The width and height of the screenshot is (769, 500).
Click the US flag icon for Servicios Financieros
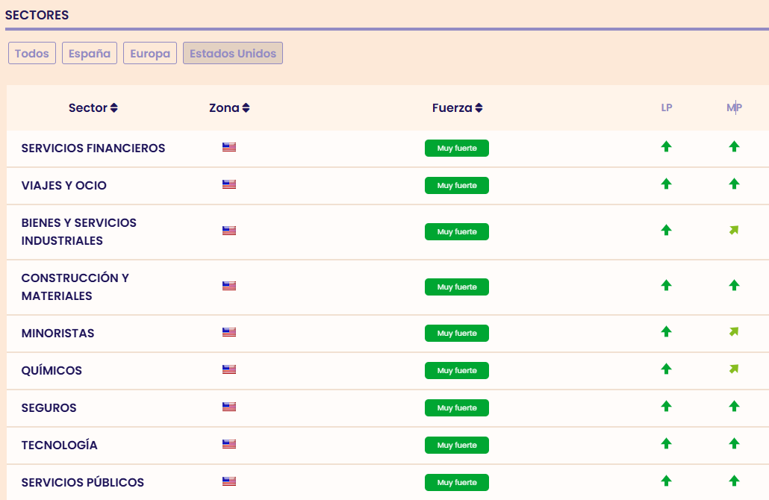pyautogui.click(x=229, y=147)
